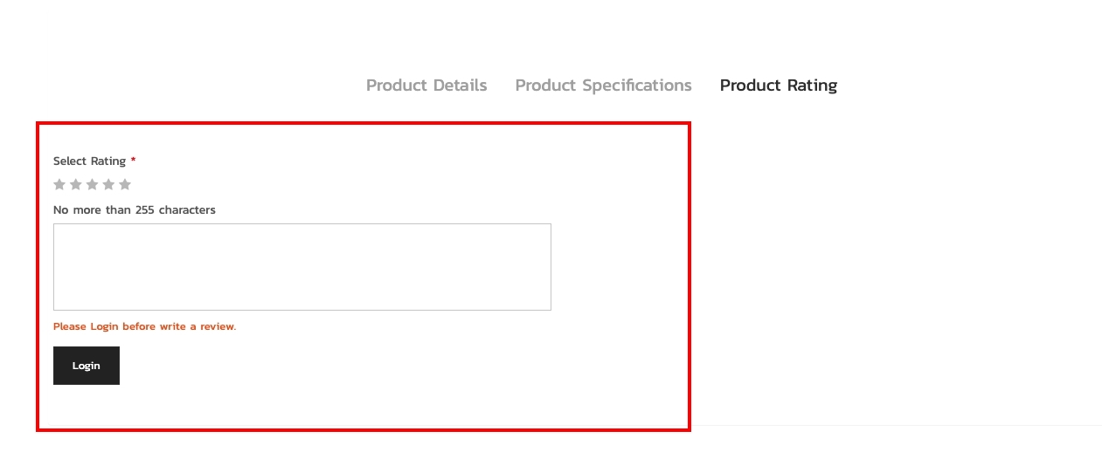Click the word 'Please' in the warning

70,326
